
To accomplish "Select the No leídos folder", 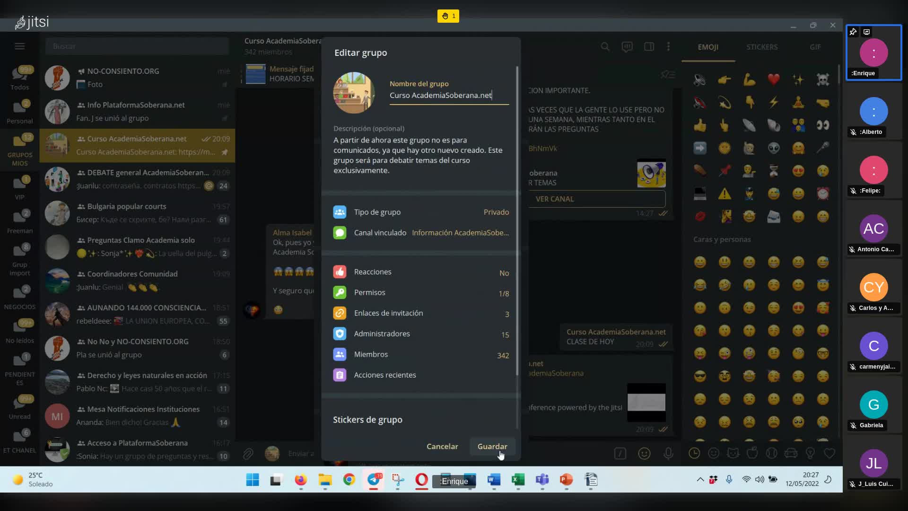I will click(x=19, y=332).
